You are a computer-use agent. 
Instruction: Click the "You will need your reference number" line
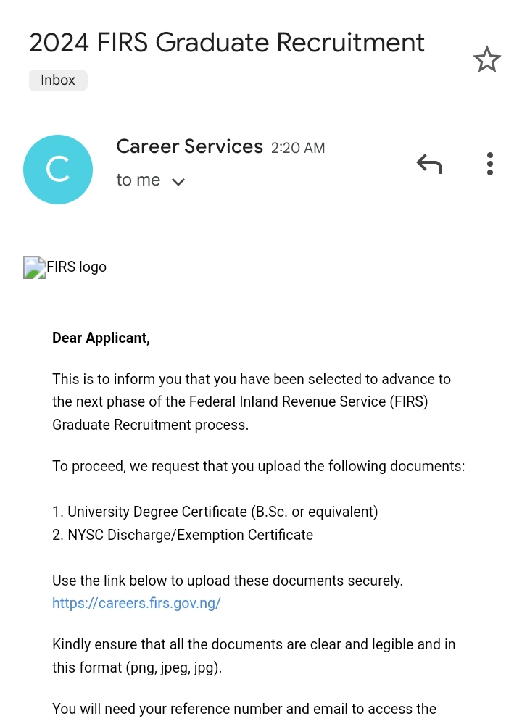[x=244, y=709]
